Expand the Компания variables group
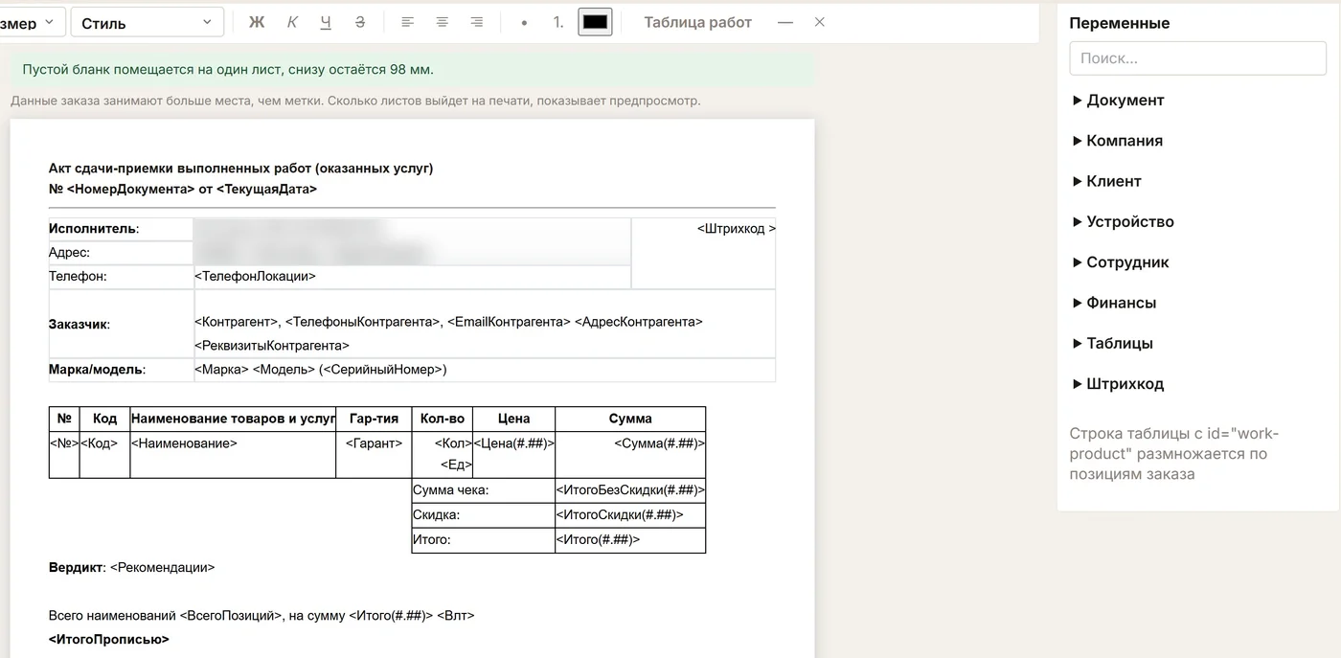 pyautogui.click(x=1118, y=141)
